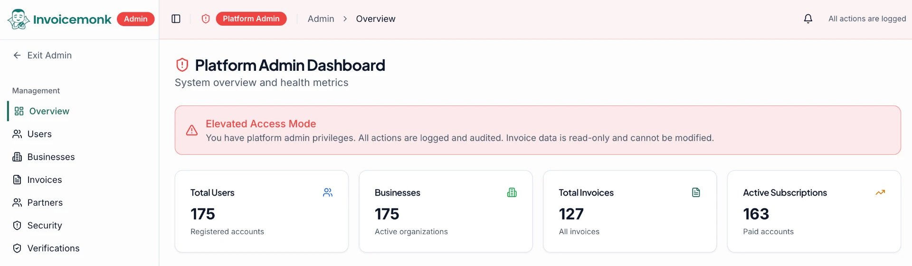Viewport: 912px width, 266px height.
Task: Open the Admin breadcrumb link
Action: pyautogui.click(x=321, y=19)
